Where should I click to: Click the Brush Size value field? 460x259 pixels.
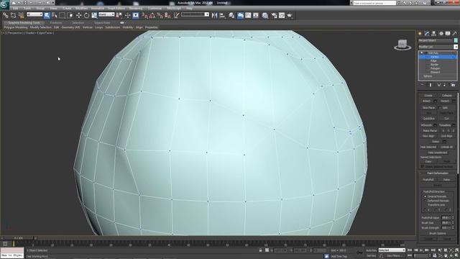point(446,223)
